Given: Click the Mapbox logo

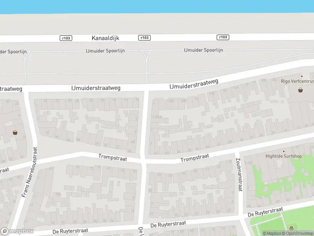Looking at the screenshot, I should coord(17,231).
